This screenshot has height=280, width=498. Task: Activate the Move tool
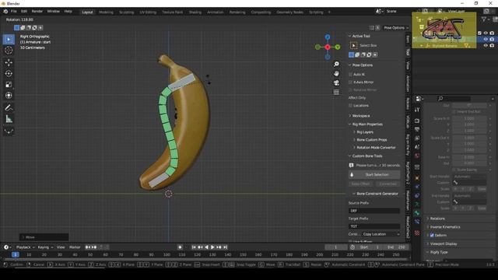click(9, 62)
